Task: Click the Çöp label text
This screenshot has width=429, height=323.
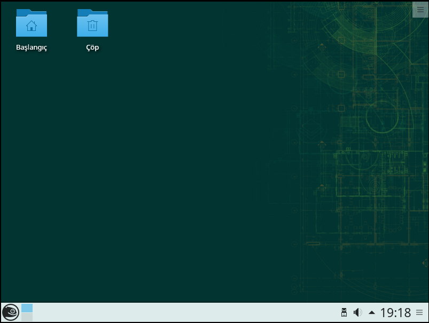Action: [92, 47]
